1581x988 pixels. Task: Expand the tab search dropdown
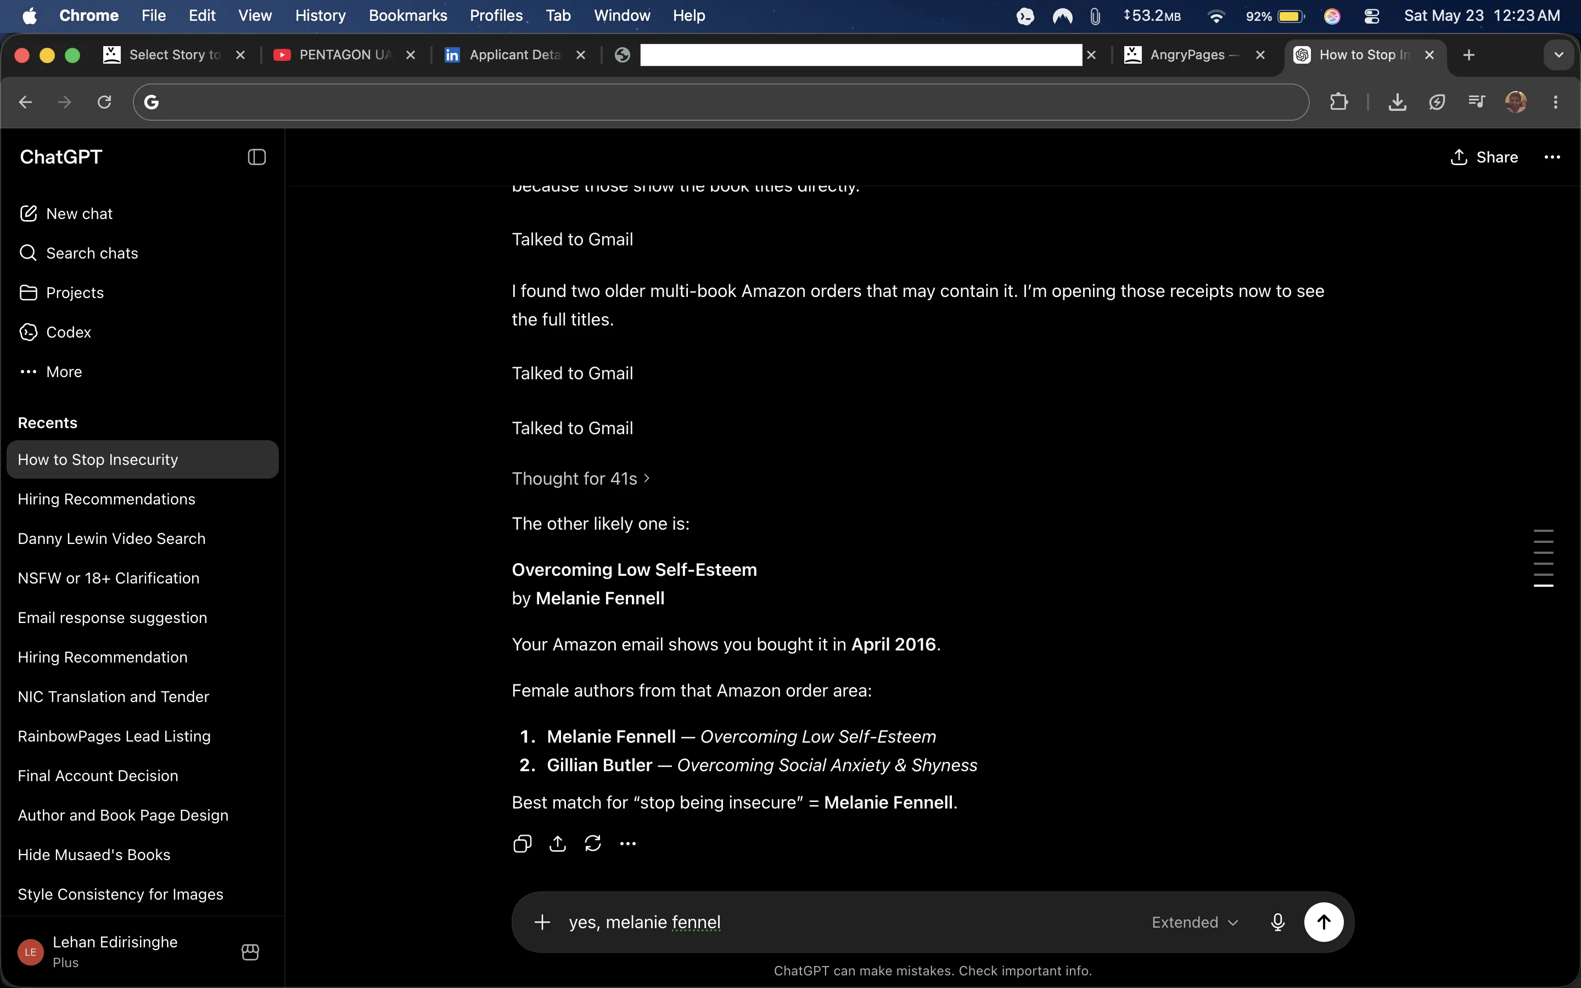coord(1559,55)
